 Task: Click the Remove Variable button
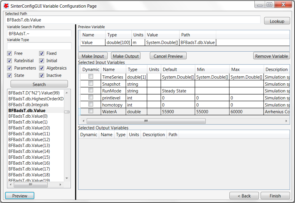click(271, 56)
